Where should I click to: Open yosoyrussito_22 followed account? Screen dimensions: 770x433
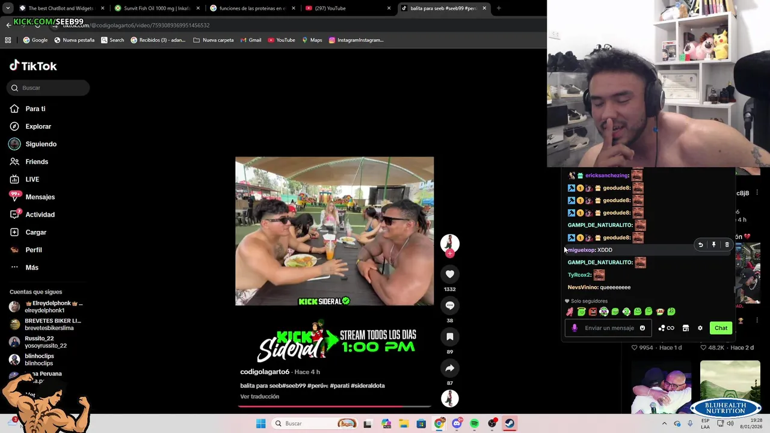coord(46,342)
